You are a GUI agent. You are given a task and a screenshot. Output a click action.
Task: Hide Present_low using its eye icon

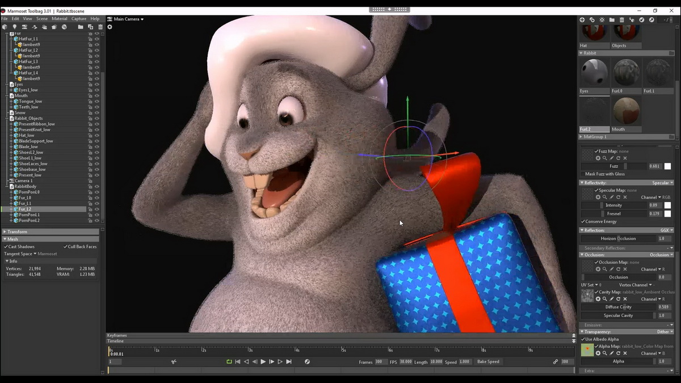(97, 175)
